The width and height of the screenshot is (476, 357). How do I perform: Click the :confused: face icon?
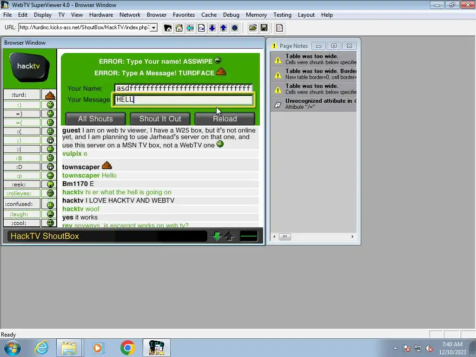pos(50,204)
